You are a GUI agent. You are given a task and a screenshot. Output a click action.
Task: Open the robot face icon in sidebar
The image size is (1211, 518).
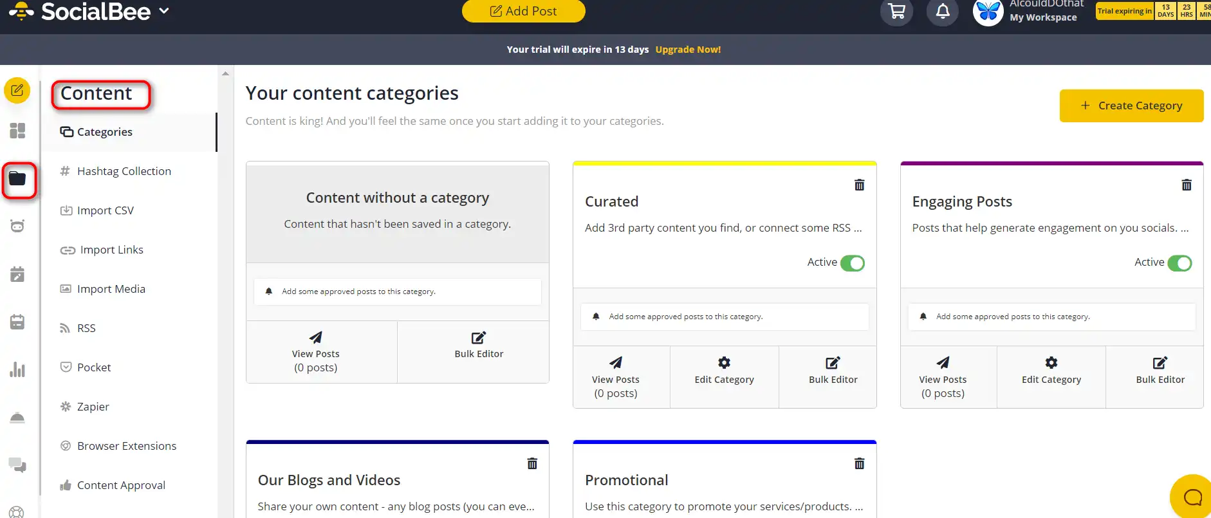pos(17,226)
